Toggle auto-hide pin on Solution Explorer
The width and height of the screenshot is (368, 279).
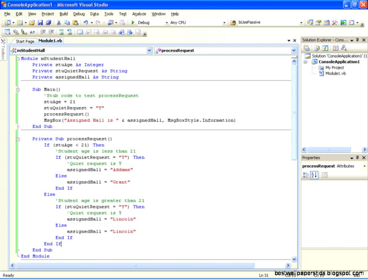click(x=357, y=40)
